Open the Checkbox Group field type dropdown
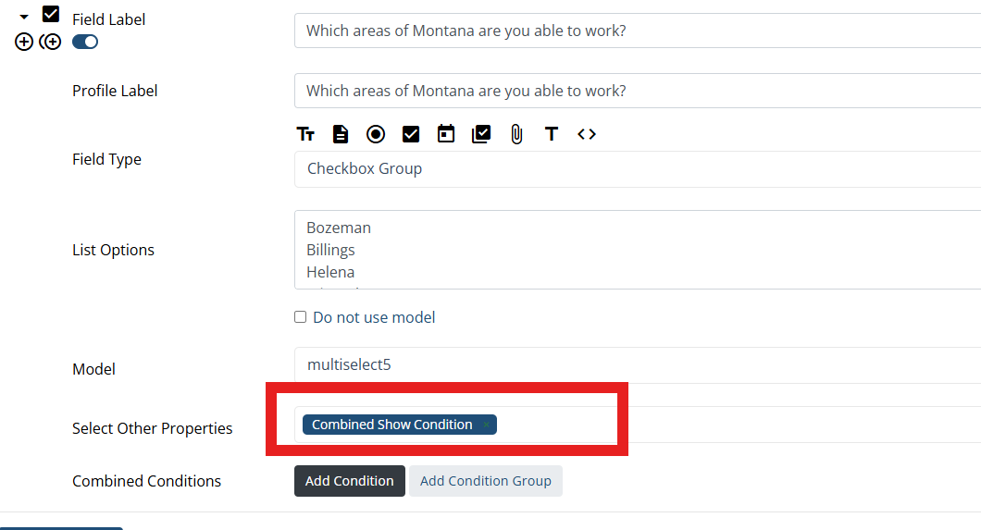The image size is (981, 530). coord(638,168)
